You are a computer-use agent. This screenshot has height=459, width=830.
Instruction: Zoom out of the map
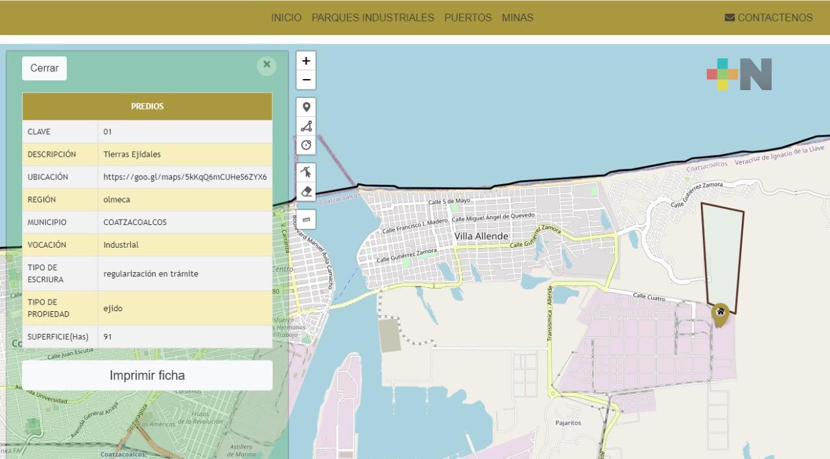306,80
